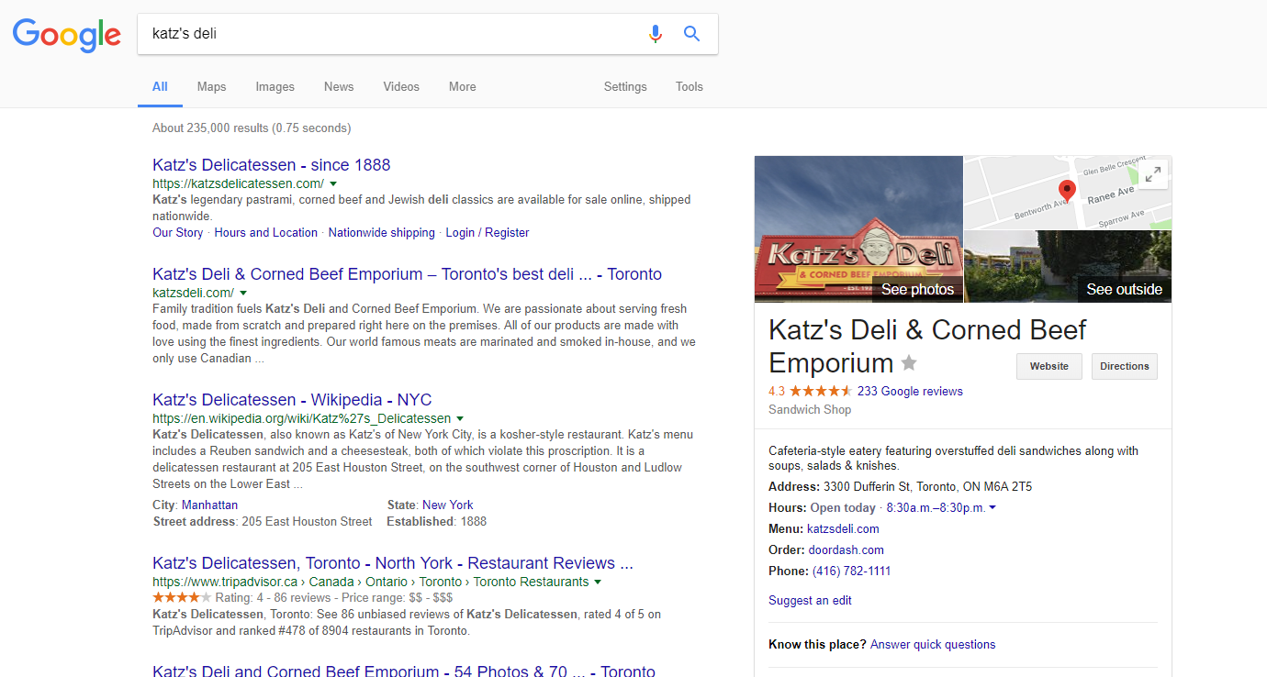The height and width of the screenshot is (677, 1267).
Task: Open katzsdeli.com menu link
Action: (843, 529)
